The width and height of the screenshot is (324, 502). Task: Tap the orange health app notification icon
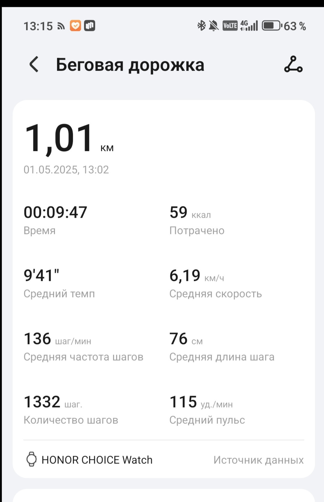tap(76, 26)
